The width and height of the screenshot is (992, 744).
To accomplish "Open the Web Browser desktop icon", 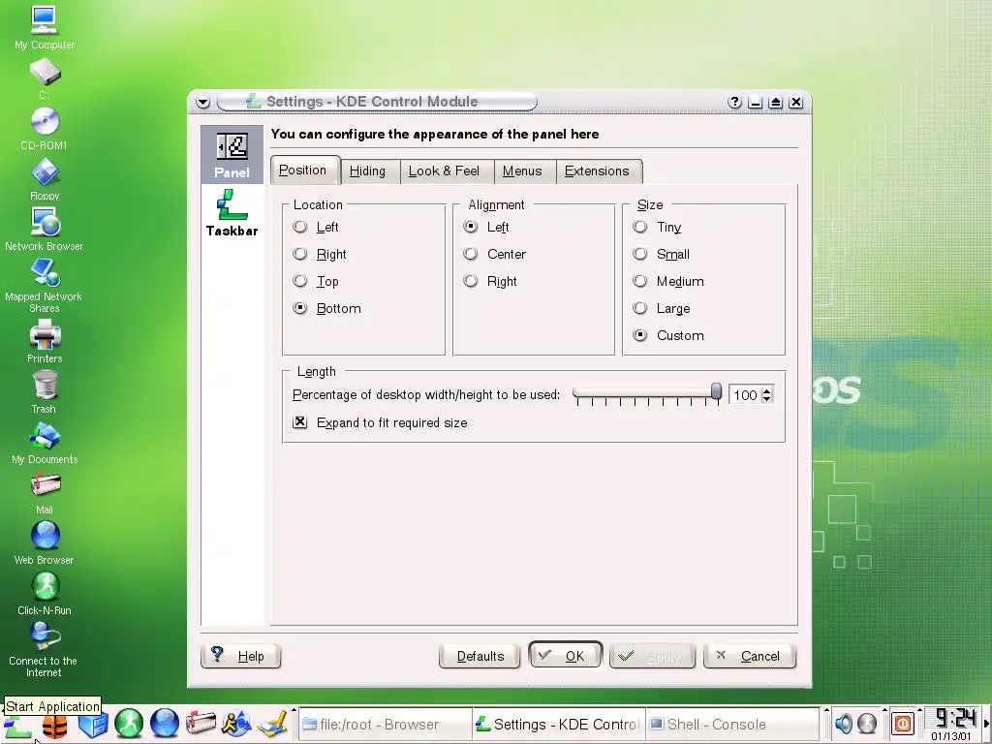I will (45, 542).
